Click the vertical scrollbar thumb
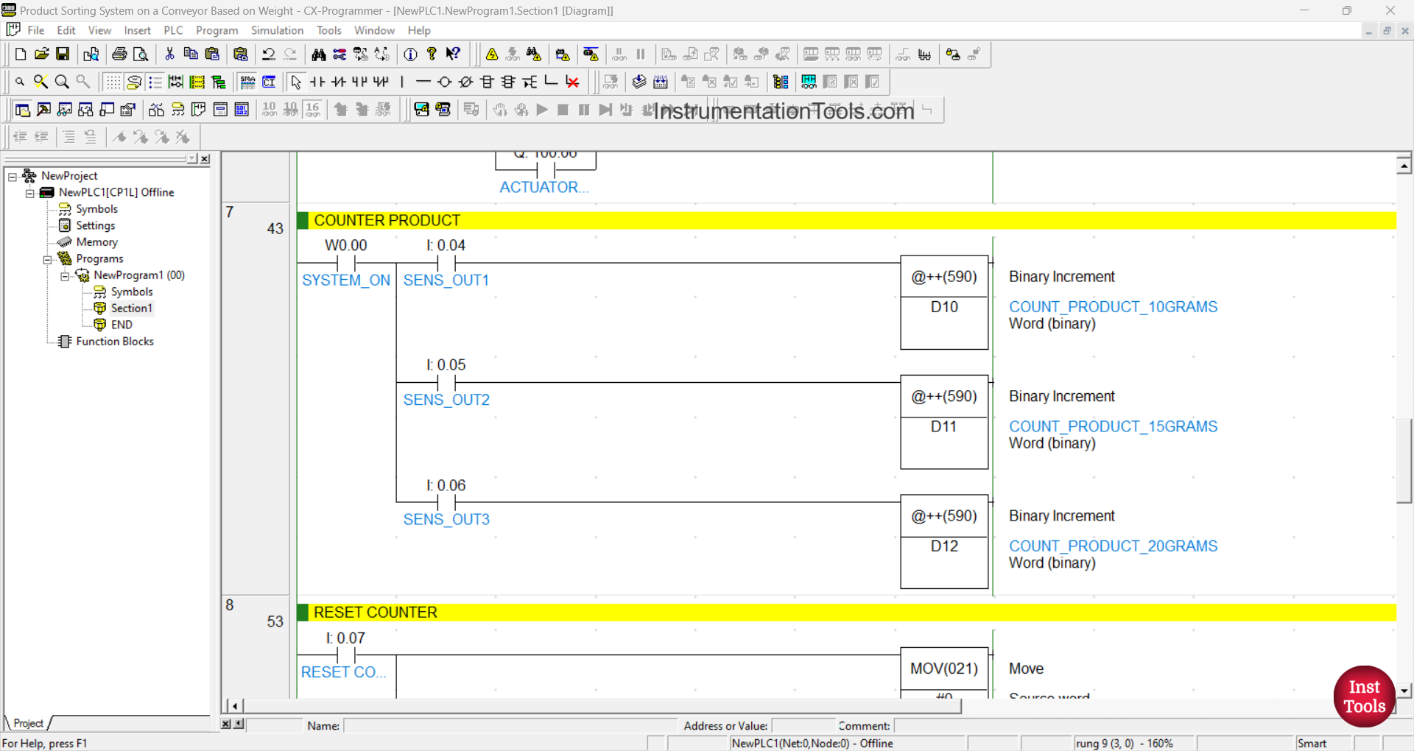This screenshot has height=751, width=1414. coord(1404,460)
